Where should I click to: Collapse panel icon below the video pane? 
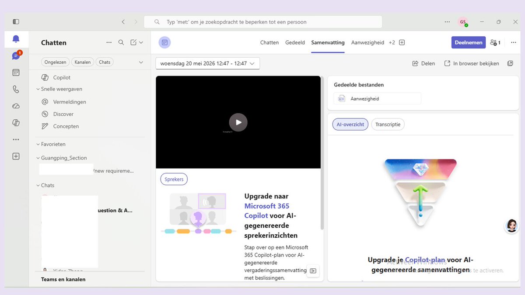pos(313,271)
